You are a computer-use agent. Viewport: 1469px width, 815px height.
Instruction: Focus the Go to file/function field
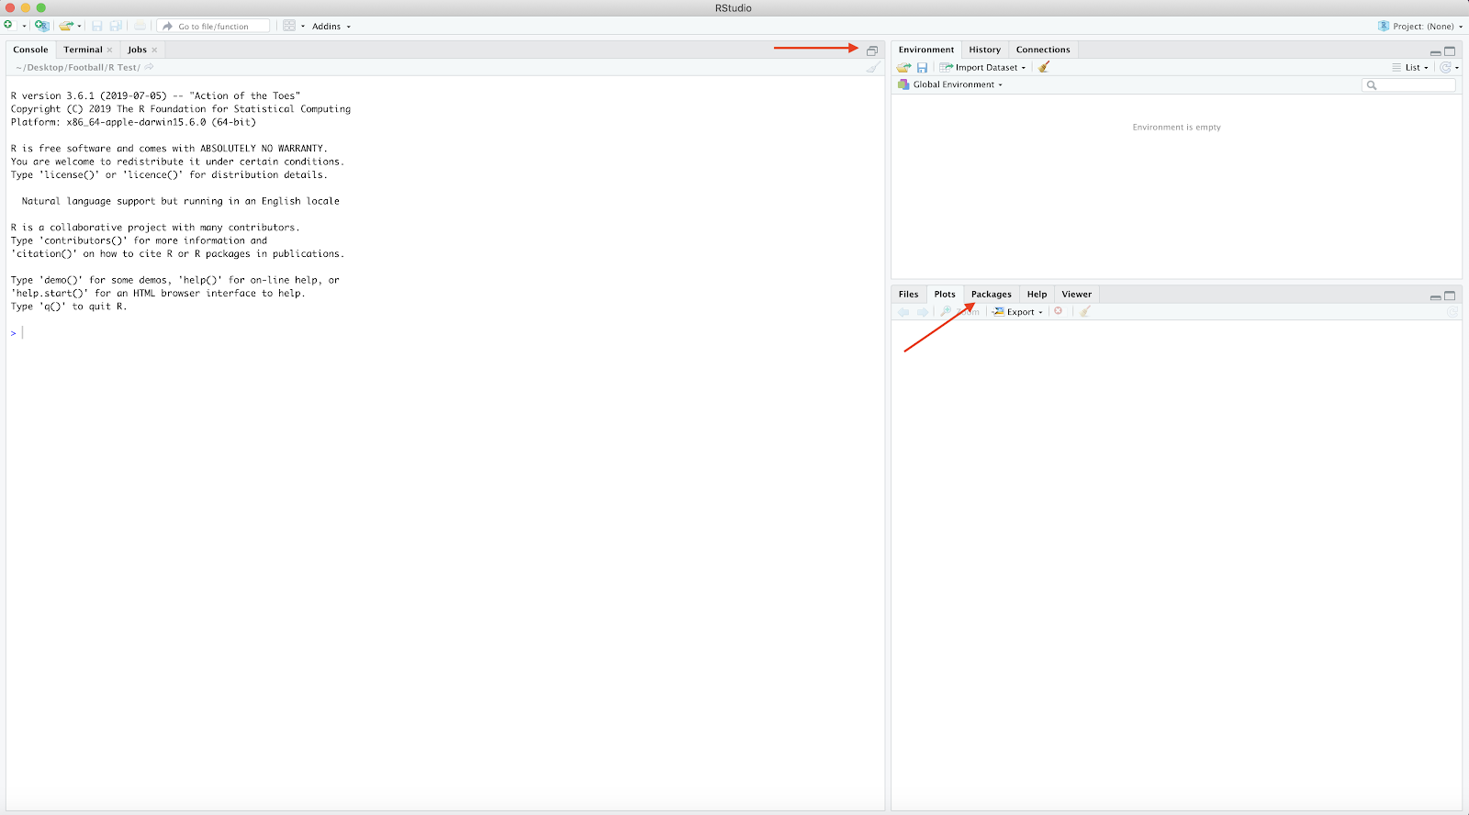point(214,26)
